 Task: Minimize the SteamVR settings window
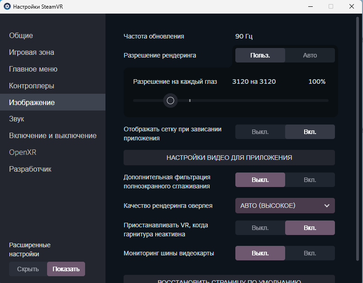[x=310, y=6]
